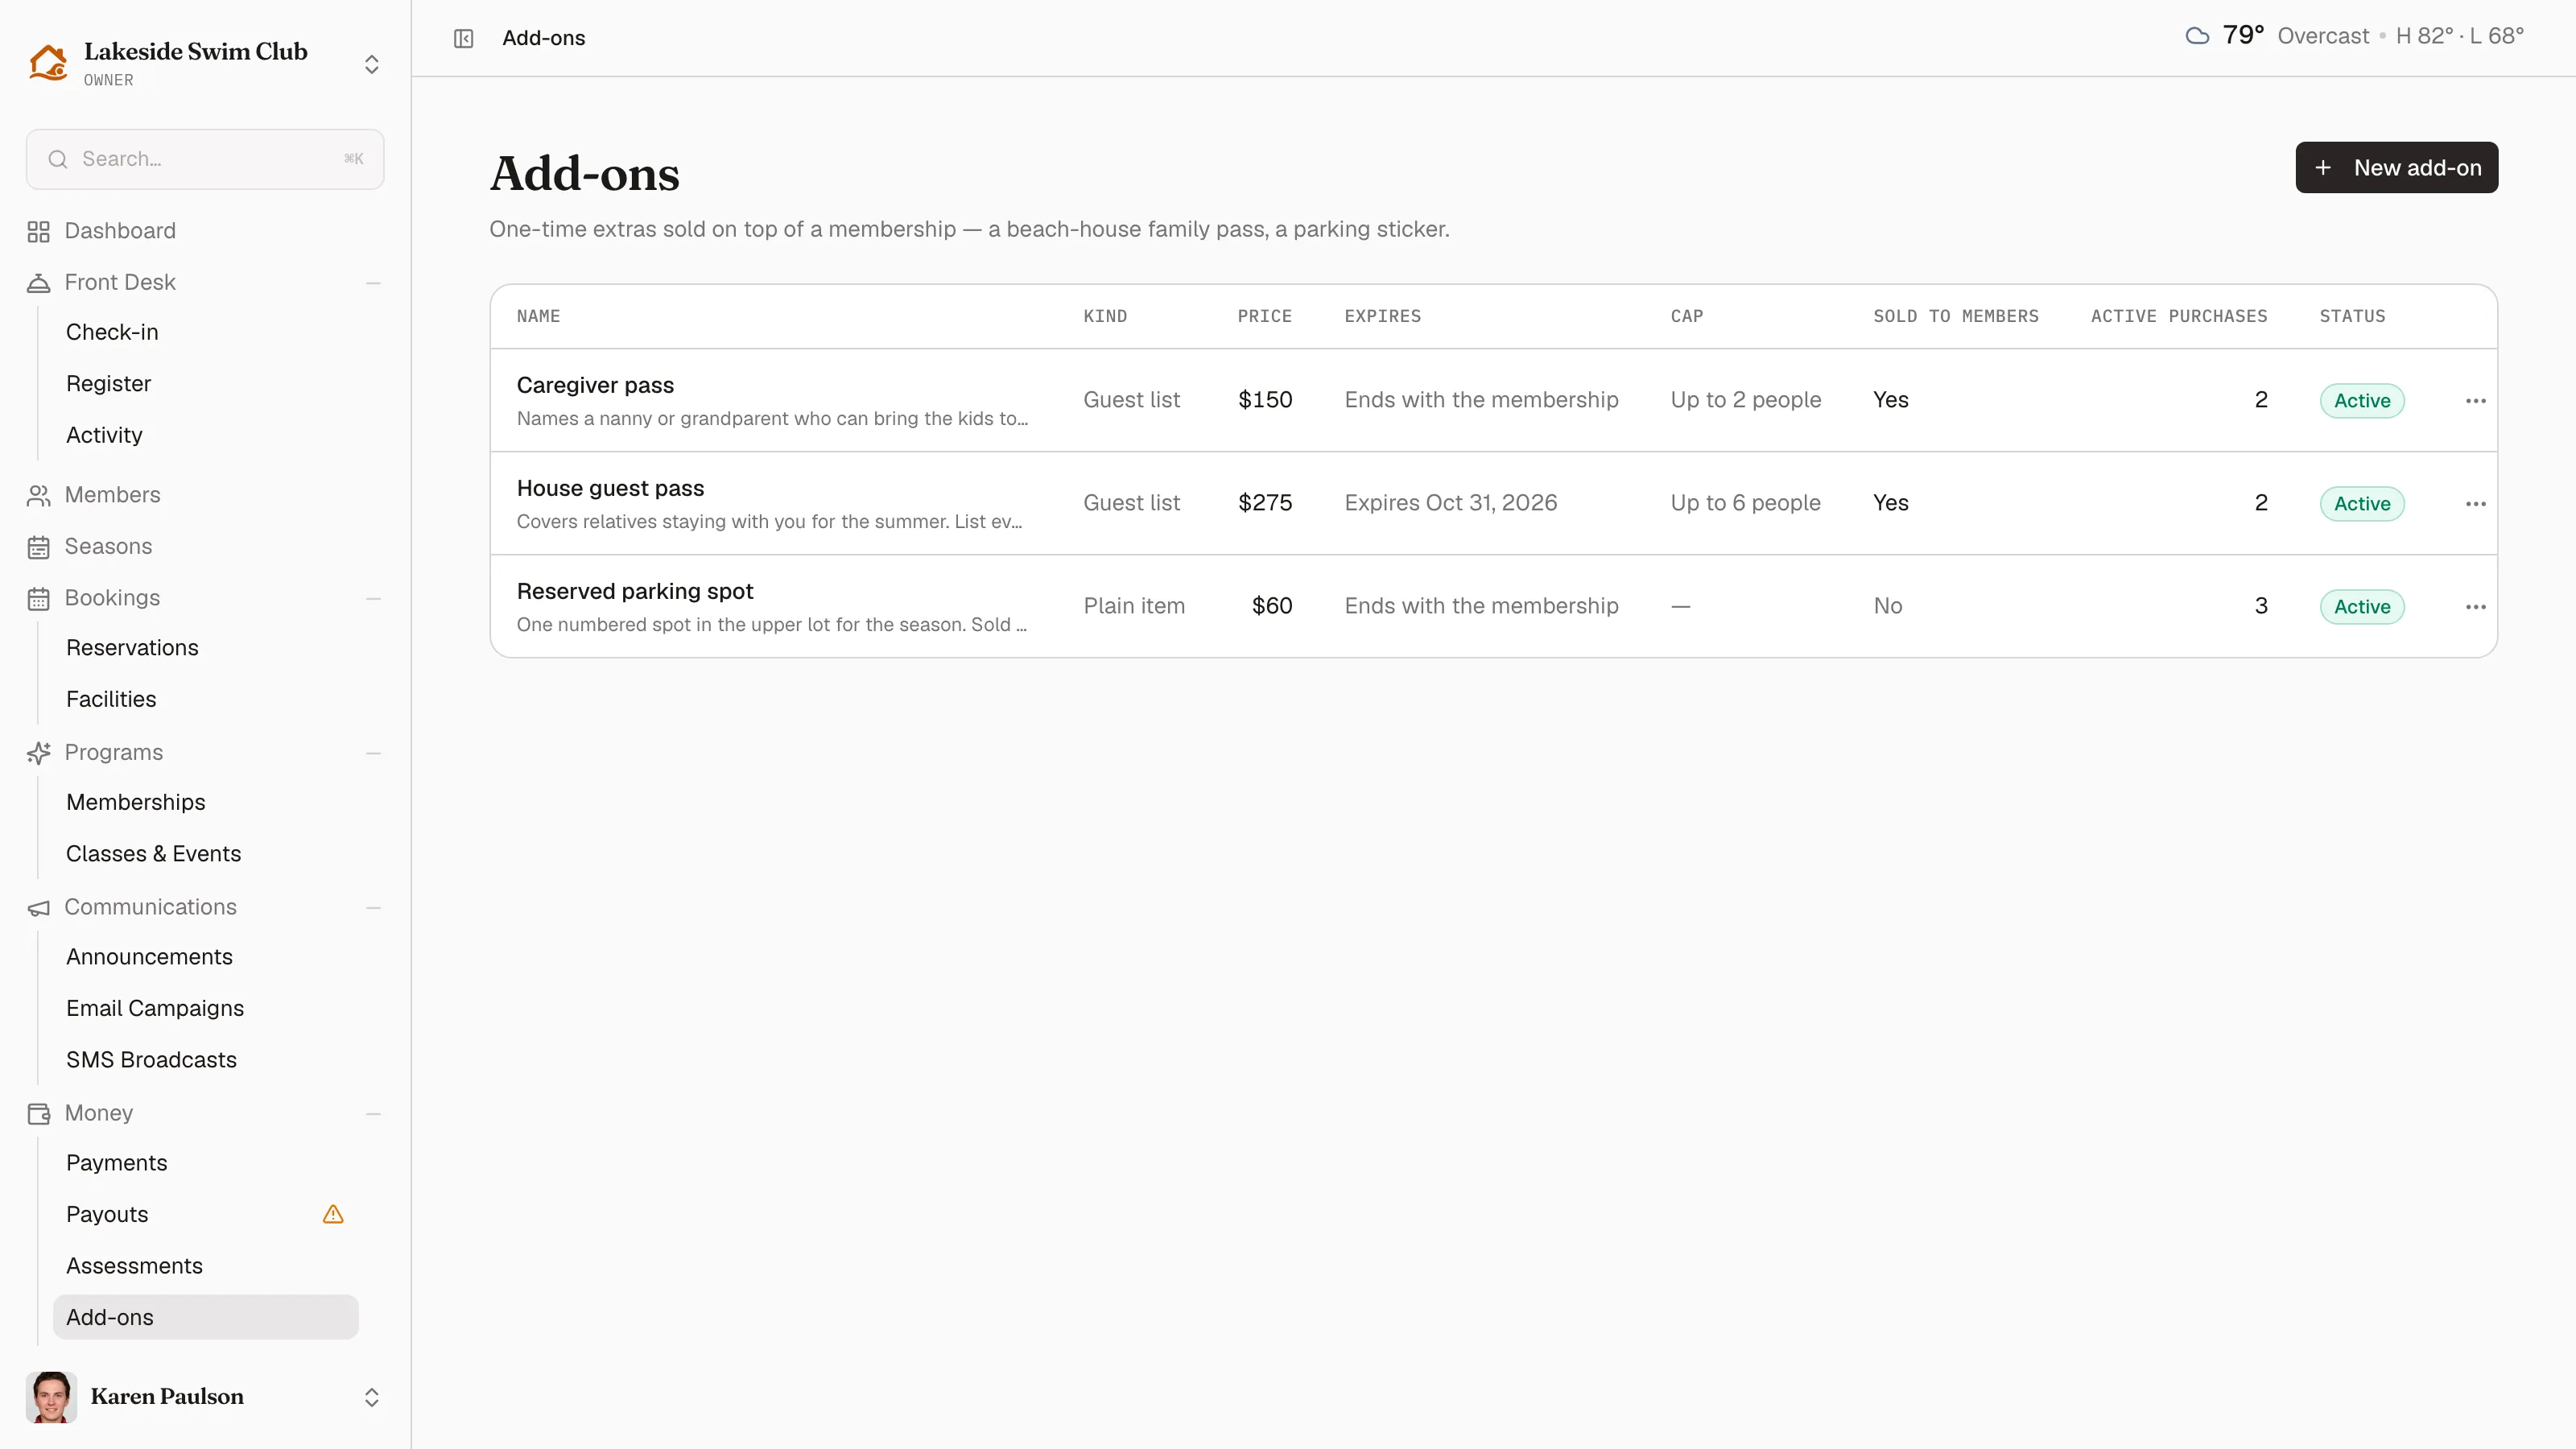Open the Caregiver pass add-on
This screenshot has height=1449, width=2576.
[595, 385]
